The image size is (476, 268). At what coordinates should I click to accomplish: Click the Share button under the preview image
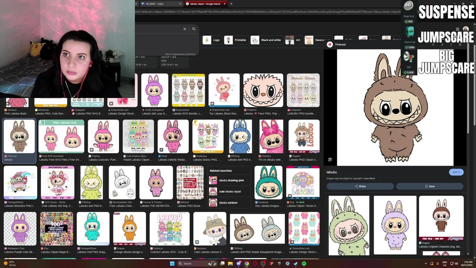click(x=360, y=186)
